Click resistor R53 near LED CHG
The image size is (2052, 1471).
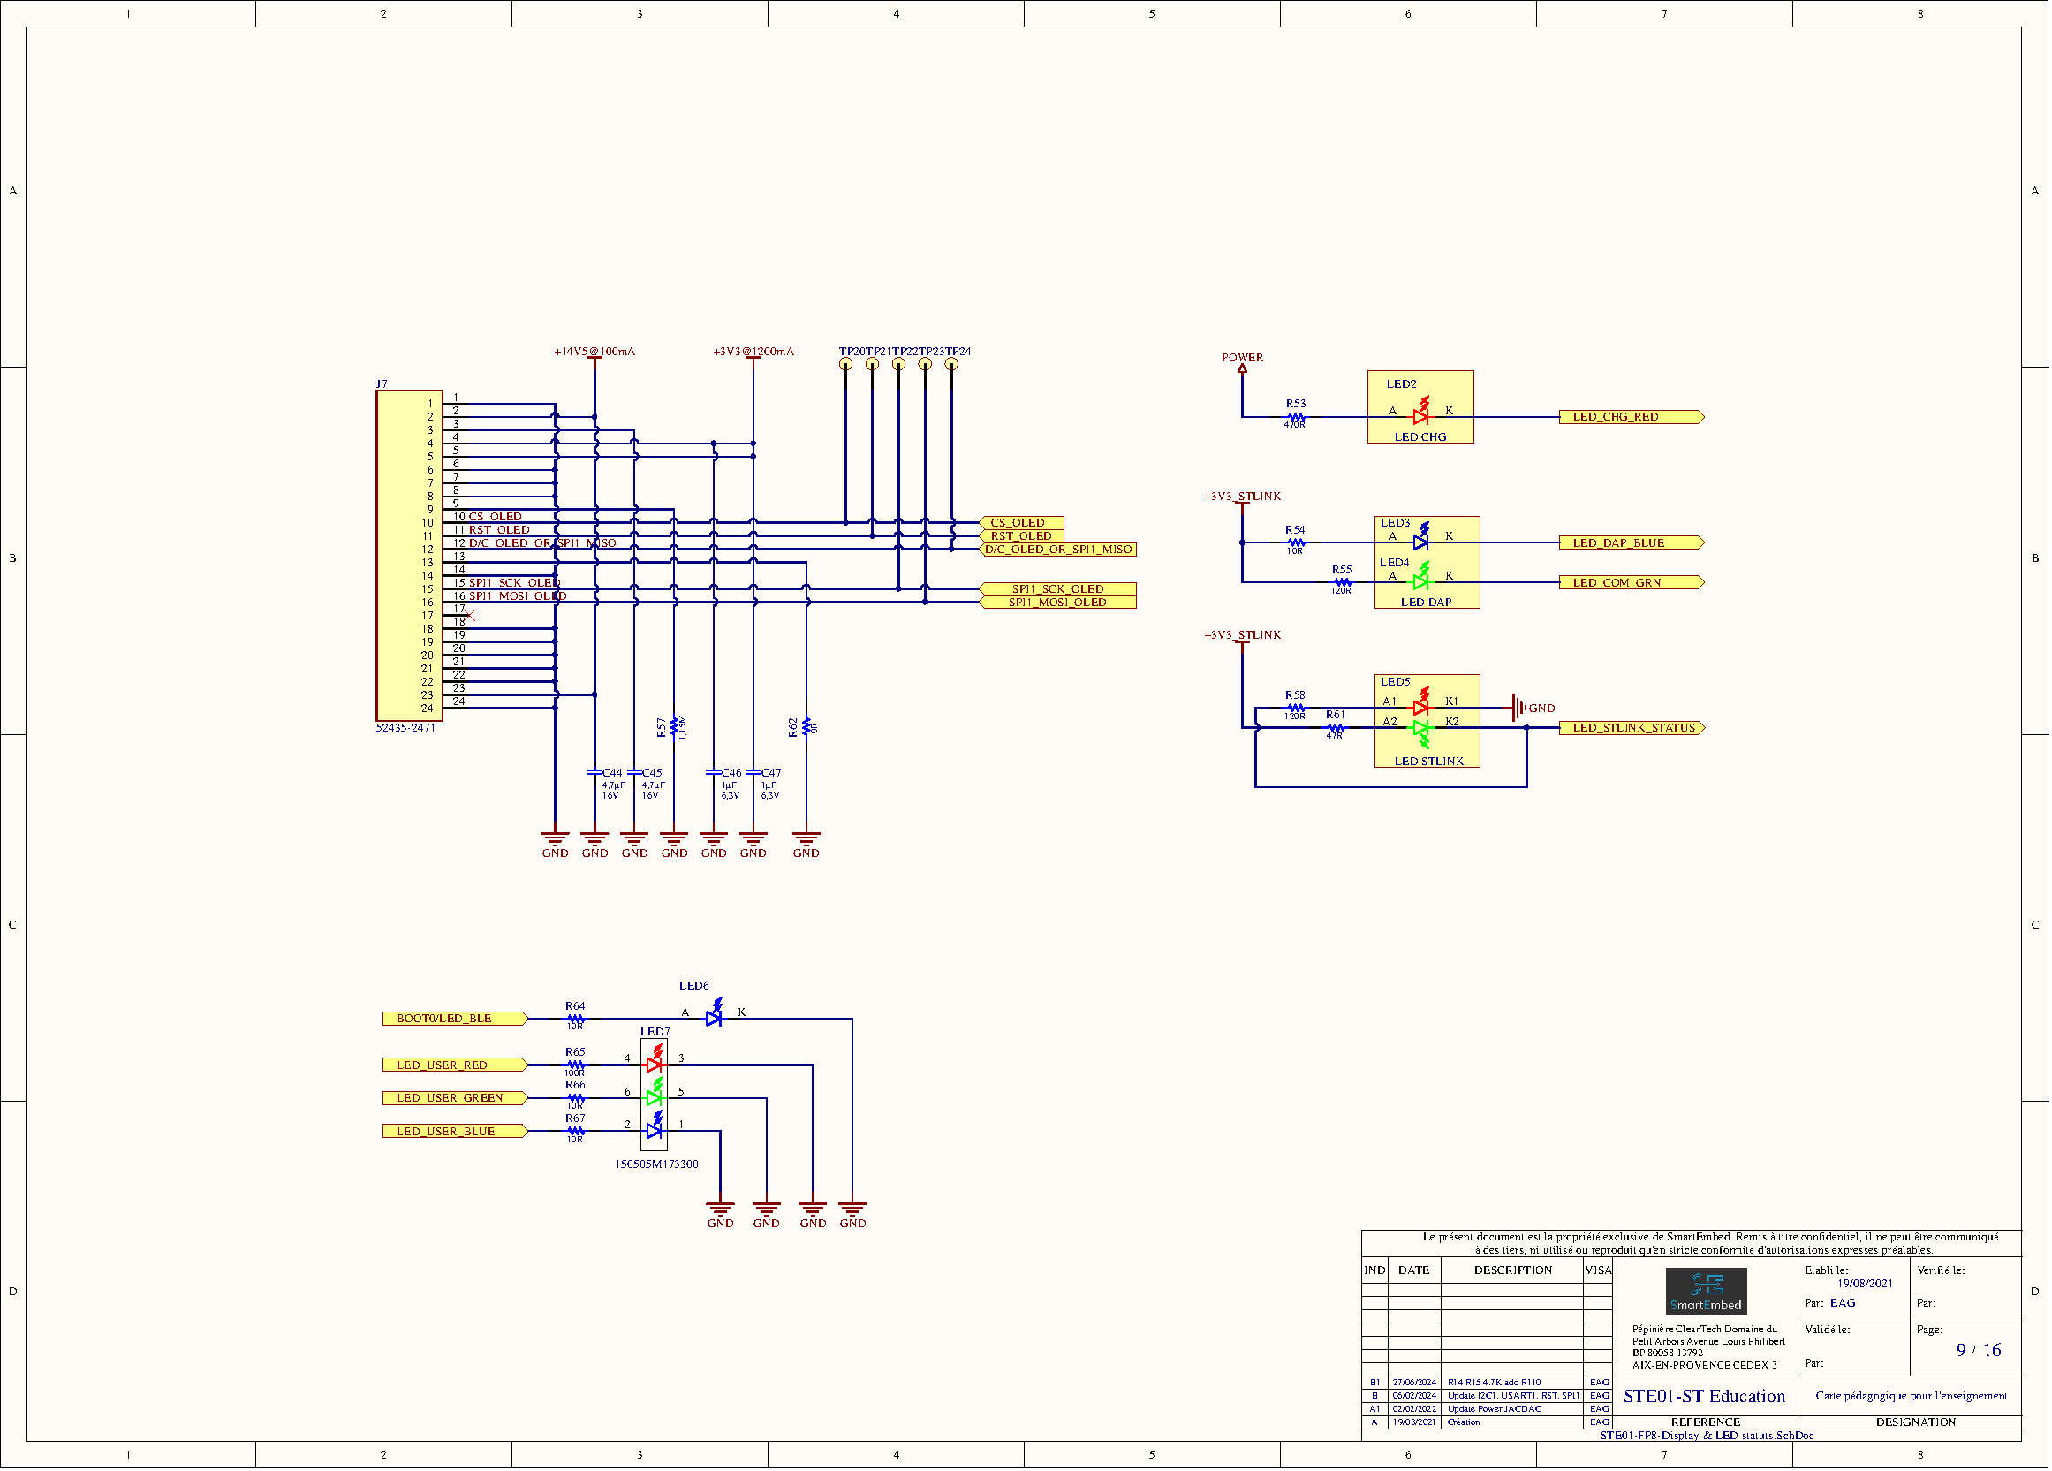1296,416
